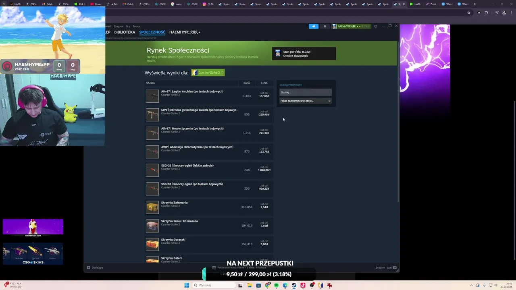This screenshot has height=290, width=516.
Task: Open Pomoc menu in Steam
Action: (x=137, y=26)
